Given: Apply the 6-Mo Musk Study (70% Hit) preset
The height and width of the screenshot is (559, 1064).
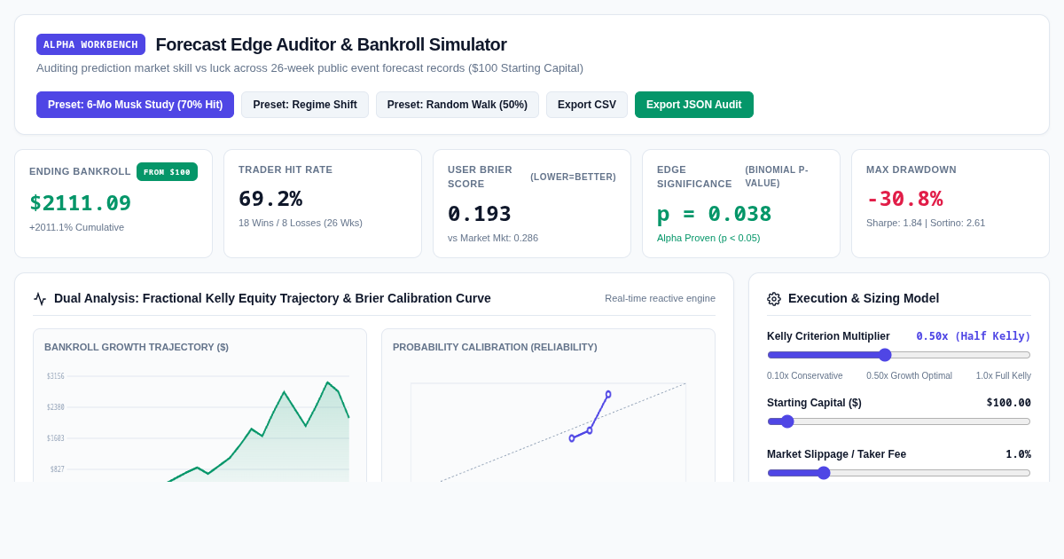Looking at the screenshot, I should click(135, 105).
